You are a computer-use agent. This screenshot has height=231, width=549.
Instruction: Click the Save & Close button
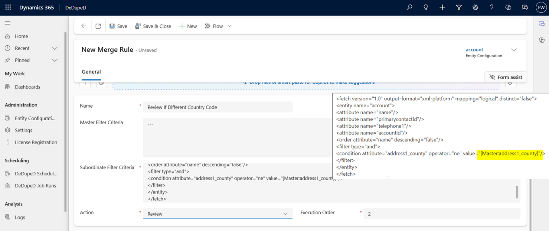153,26
